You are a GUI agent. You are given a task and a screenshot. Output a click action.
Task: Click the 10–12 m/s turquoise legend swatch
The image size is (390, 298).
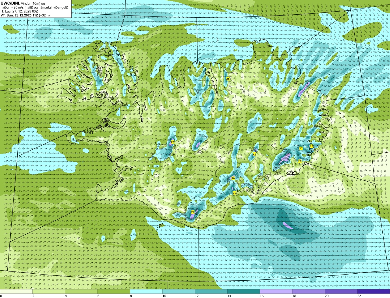coord(179,291)
